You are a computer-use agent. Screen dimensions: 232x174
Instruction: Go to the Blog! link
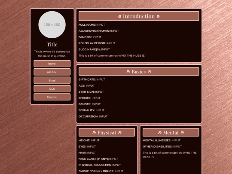52,80
